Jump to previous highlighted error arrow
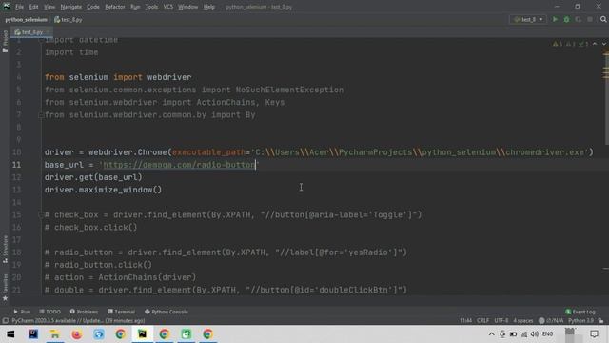 click(x=595, y=44)
